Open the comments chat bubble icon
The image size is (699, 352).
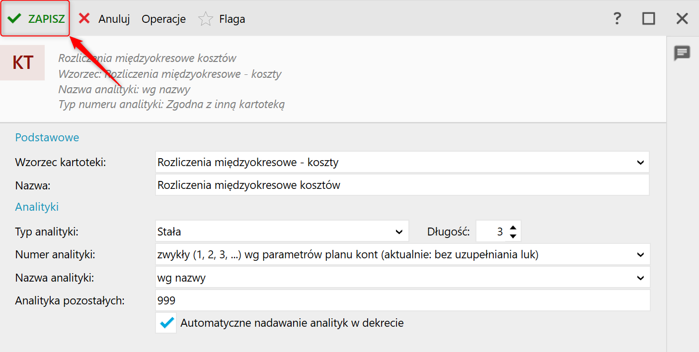(682, 53)
